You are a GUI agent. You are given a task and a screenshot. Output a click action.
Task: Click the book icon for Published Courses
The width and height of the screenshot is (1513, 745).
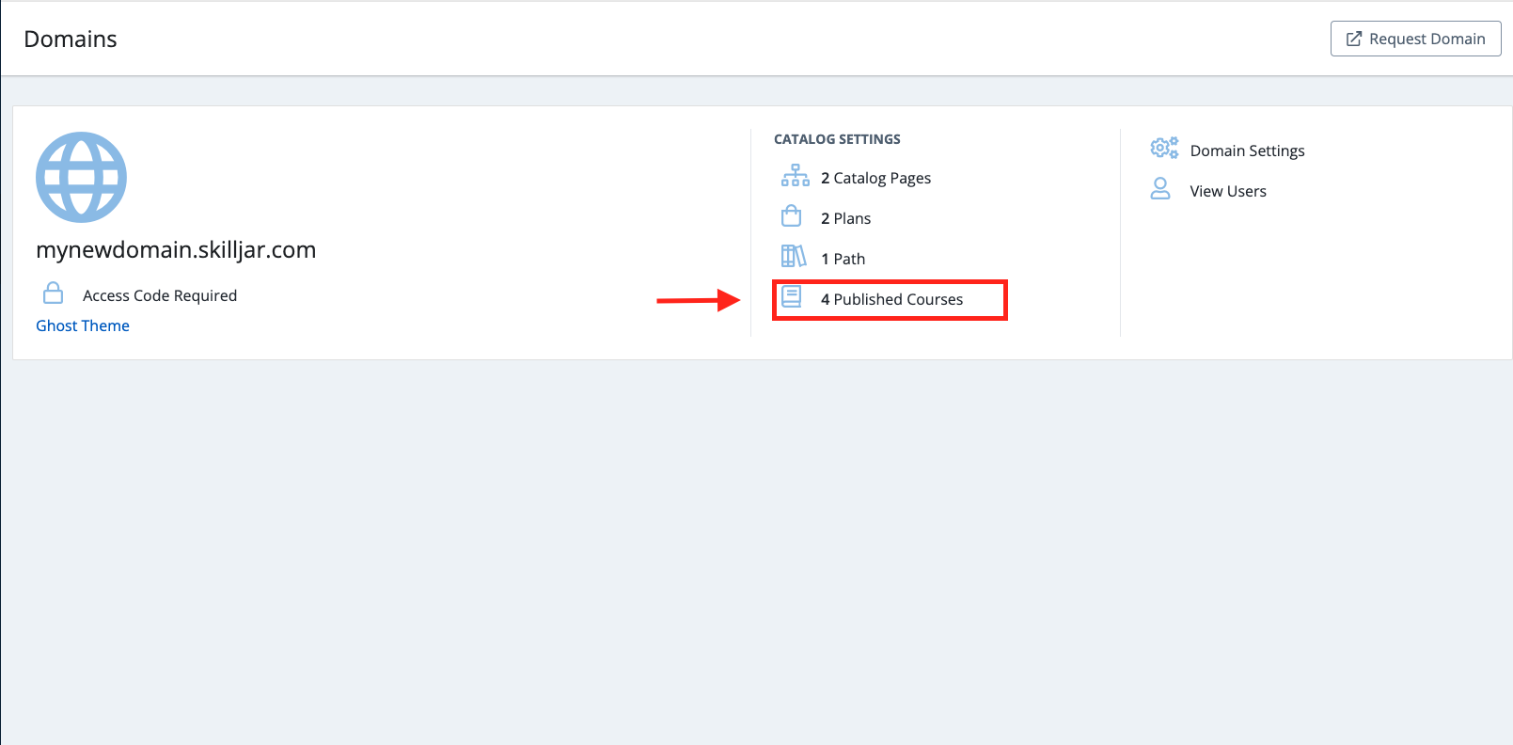792,297
